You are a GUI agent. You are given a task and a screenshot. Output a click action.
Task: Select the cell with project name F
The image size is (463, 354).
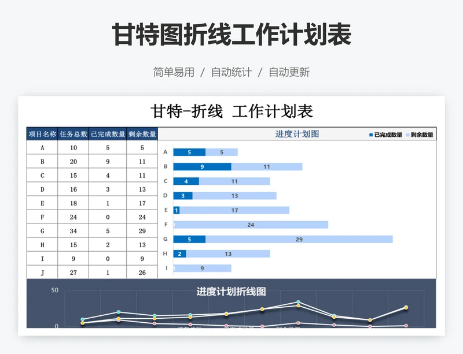coord(42,217)
